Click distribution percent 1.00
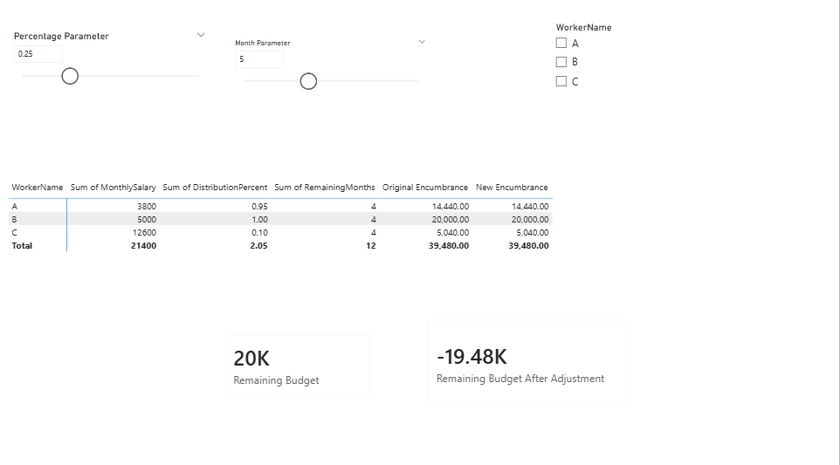Image resolution: width=840 pixels, height=465 pixels. 259,219
